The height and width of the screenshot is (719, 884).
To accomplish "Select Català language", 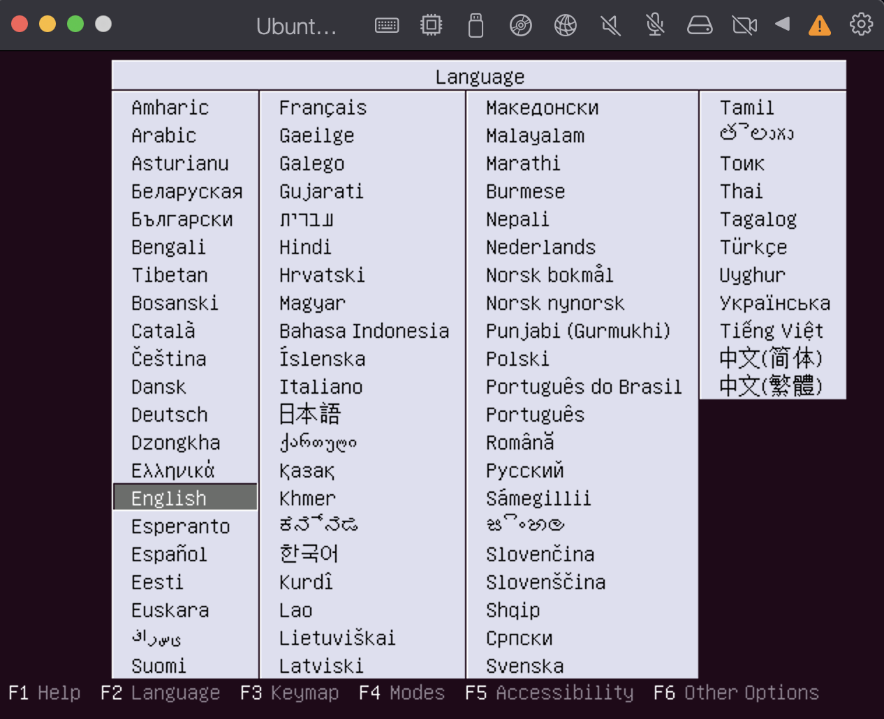I will click(163, 331).
